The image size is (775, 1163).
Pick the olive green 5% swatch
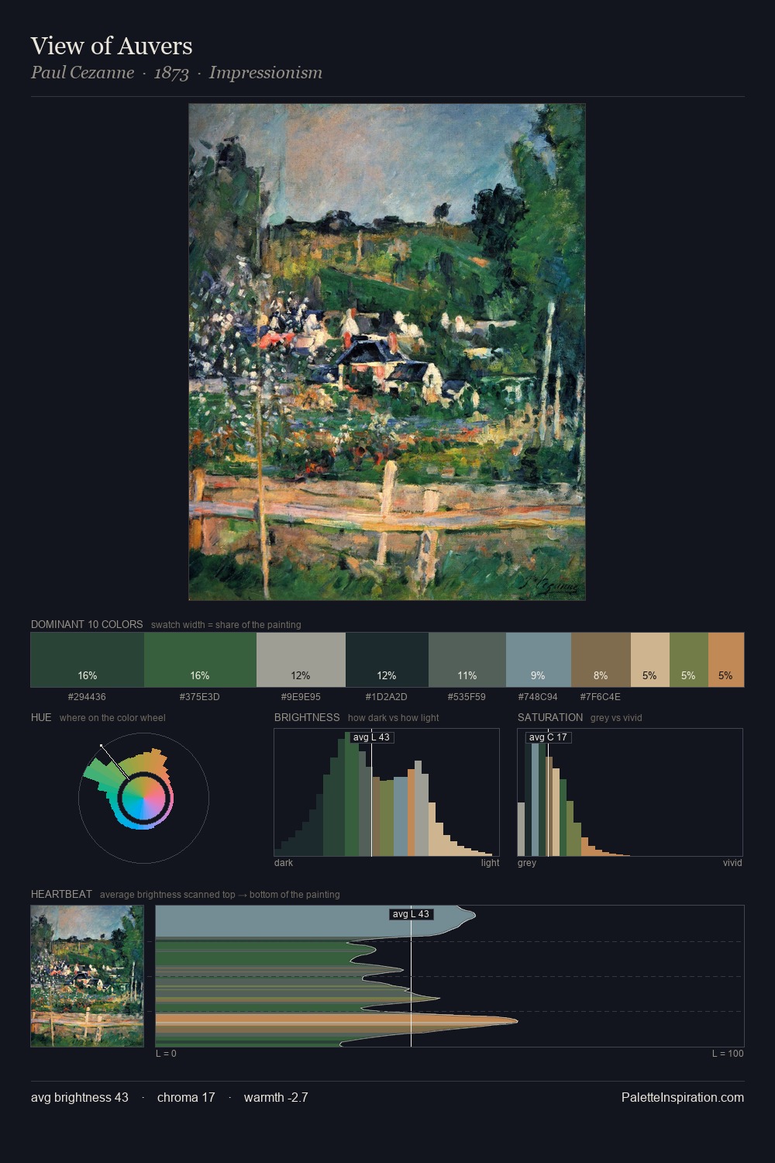click(688, 660)
